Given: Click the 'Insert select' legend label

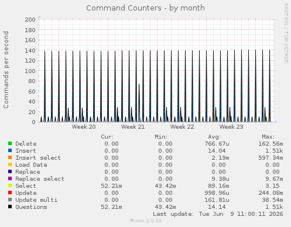Looking at the screenshot, I should tap(38, 158).
